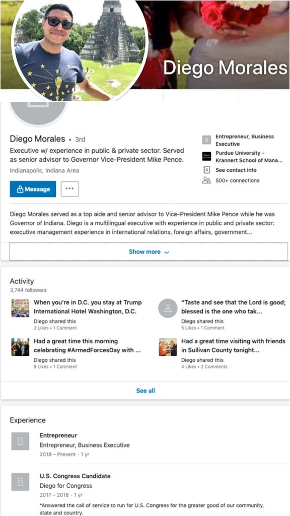The image size is (290, 516).
Task: Expand the summary with Show more
Action: point(149,252)
